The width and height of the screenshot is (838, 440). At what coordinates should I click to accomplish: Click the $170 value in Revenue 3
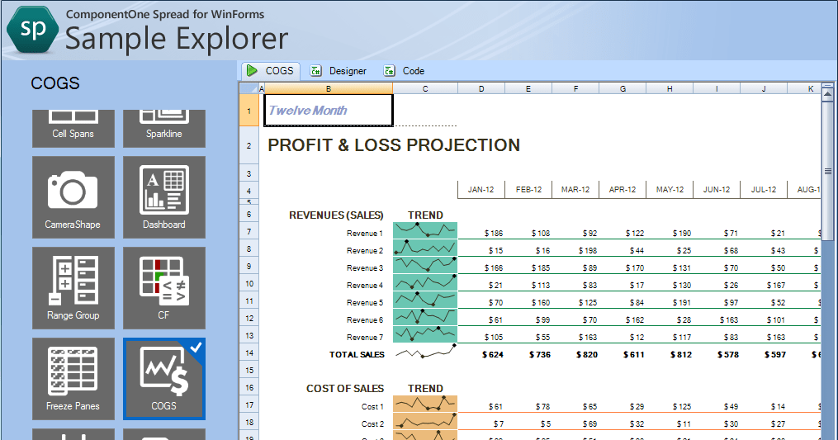(634, 267)
